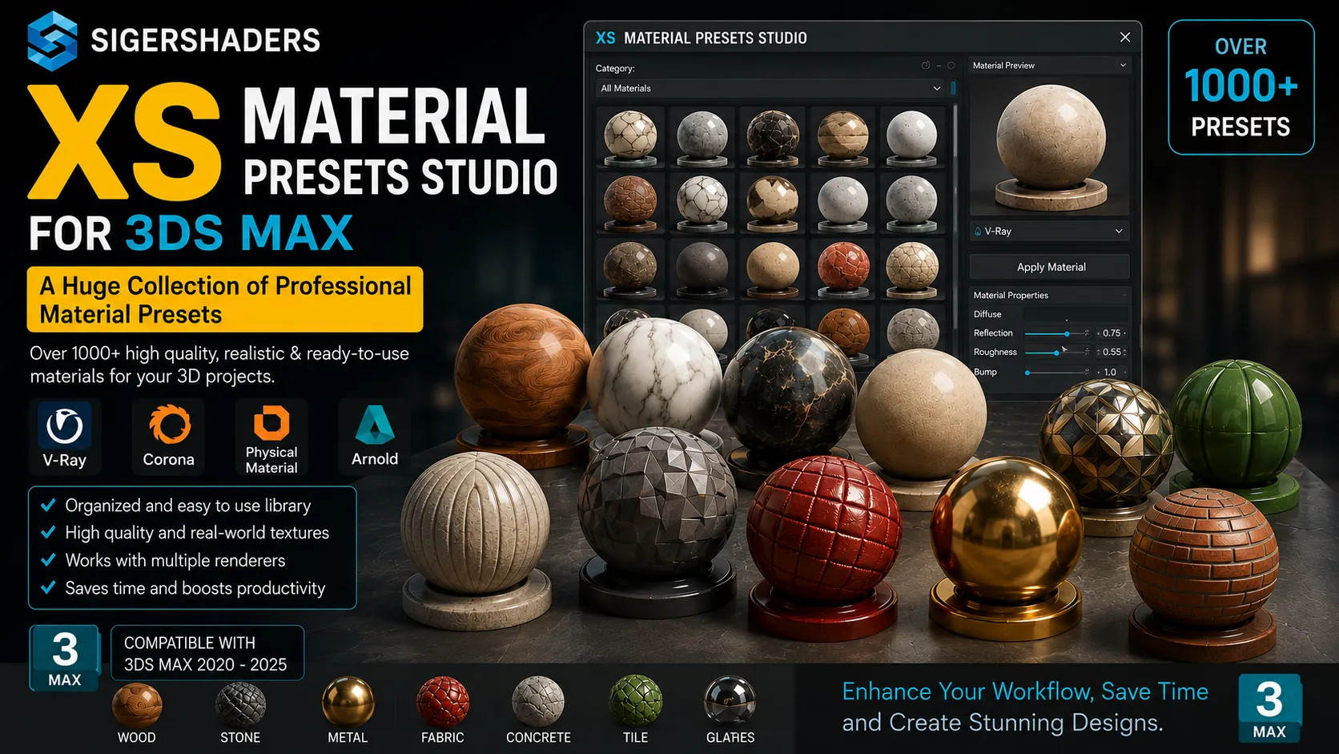1339x754 pixels.
Task: Click the checkmark beside Works with multiple renderers
Action: [48, 559]
